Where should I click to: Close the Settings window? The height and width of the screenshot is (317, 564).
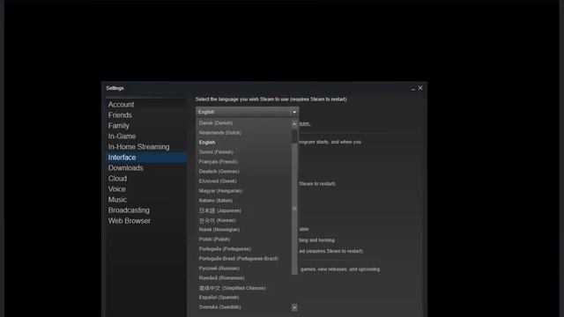pos(420,88)
